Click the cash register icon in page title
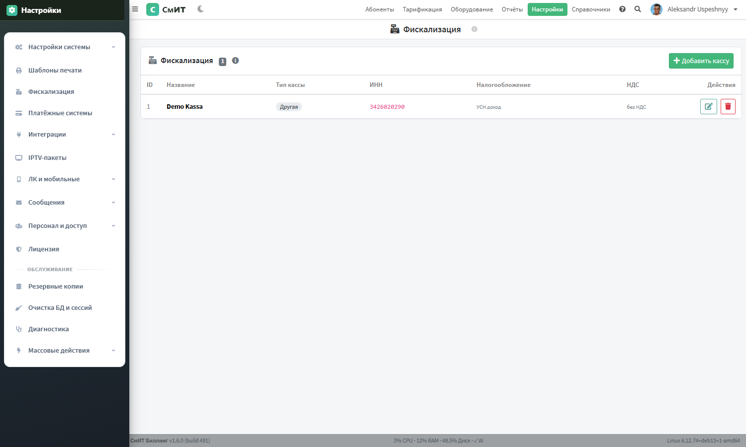 (x=395, y=29)
